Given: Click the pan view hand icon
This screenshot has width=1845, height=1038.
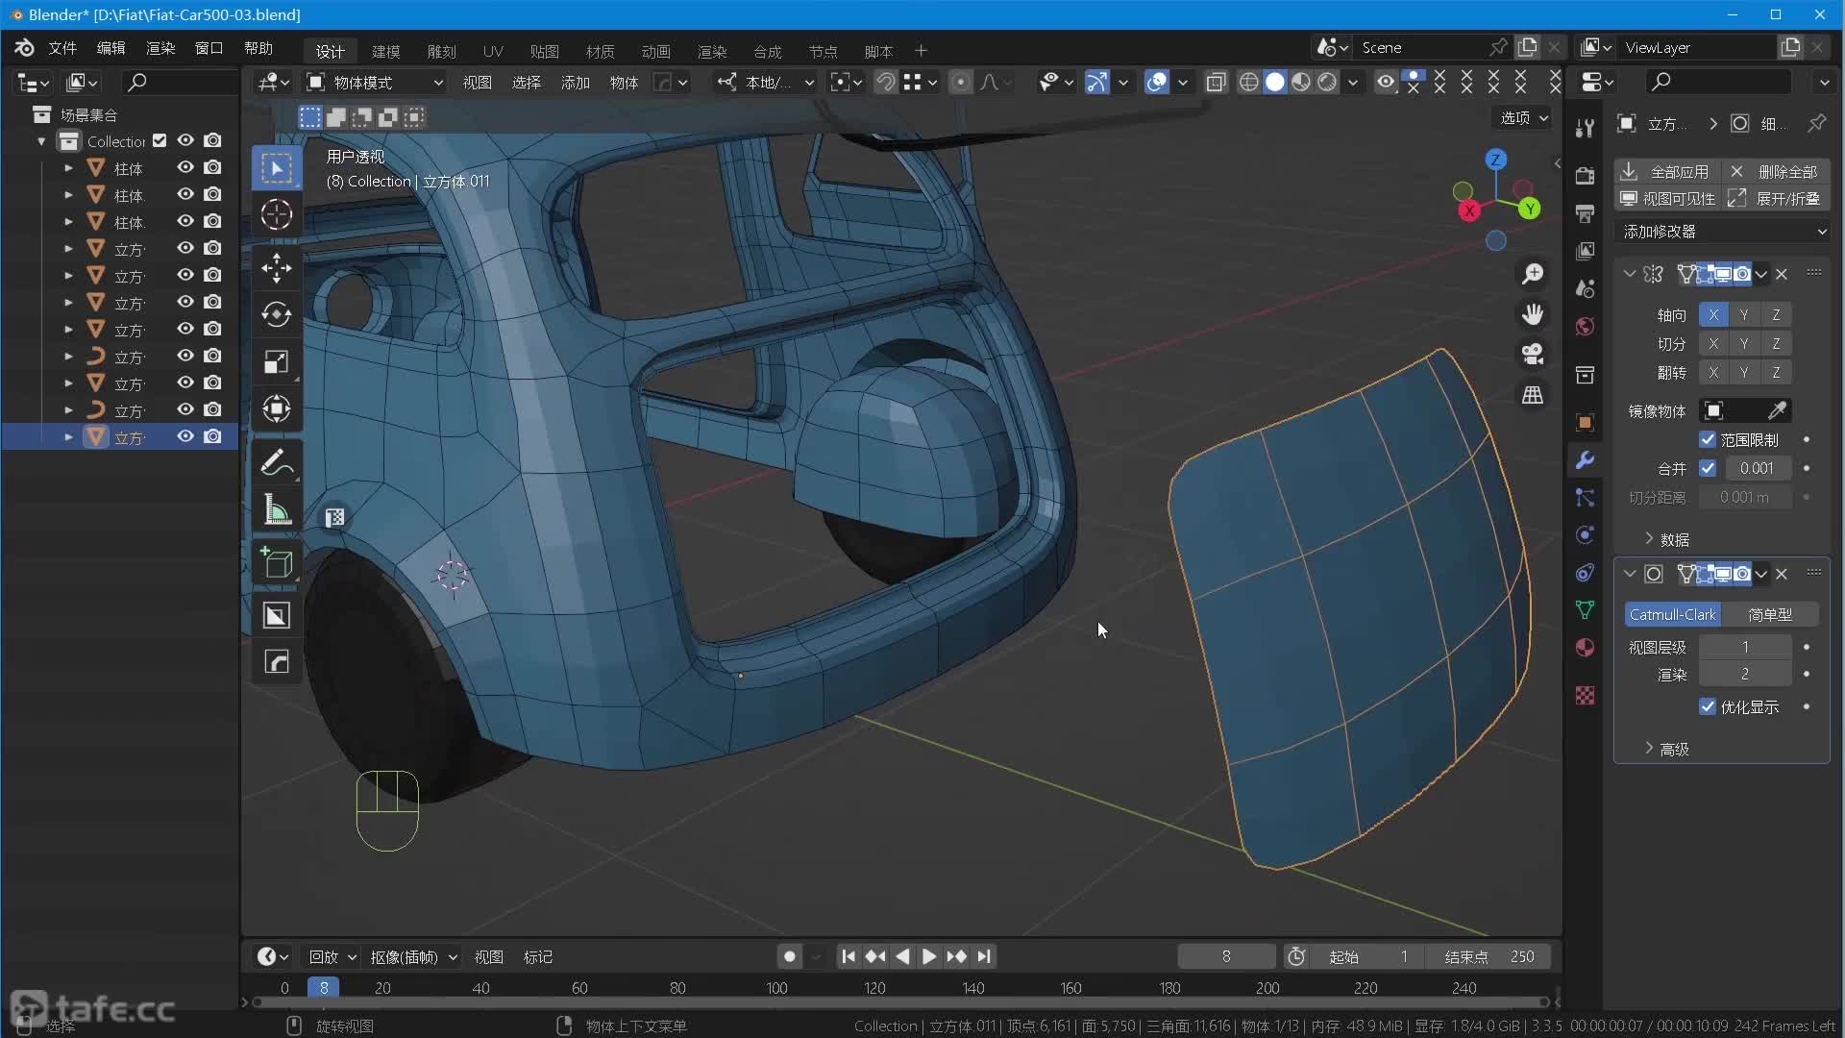Looking at the screenshot, I should click(x=1533, y=315).
